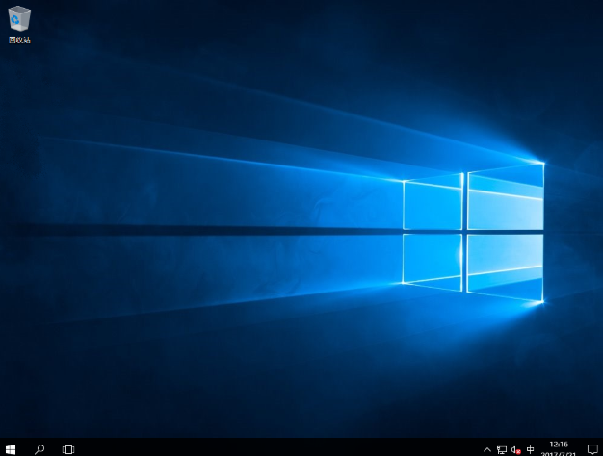Switch the Chinese input method indicator
This screenshot has width=603, height=458.
click(x=531, y=449)
